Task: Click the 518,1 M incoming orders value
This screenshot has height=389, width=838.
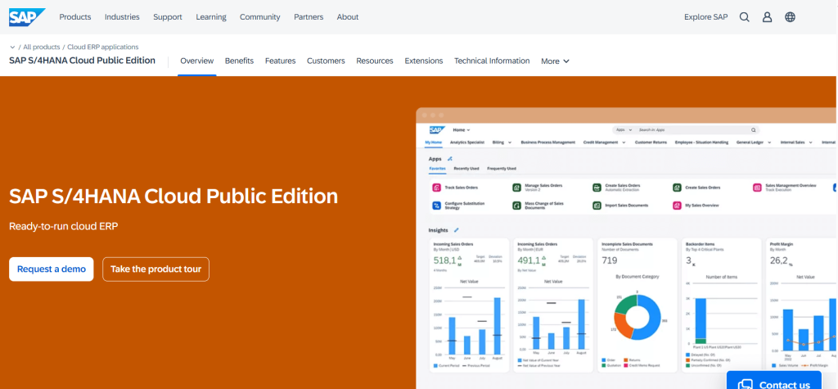Action: pyautogui.click(x=448, y=260)
